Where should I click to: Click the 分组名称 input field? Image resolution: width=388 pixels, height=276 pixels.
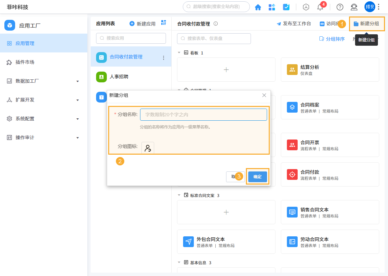203,114
